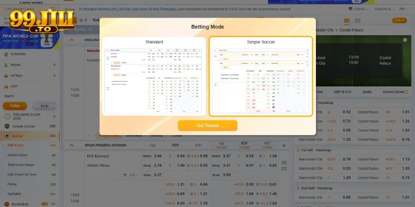Open Total Goals Range in sidebar
The image size is (415, 207).
coord(21,165)
